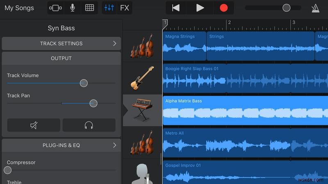This screenshot has width=328, height=184.
Task: Go to beginning of song
Action: point(176,8)
